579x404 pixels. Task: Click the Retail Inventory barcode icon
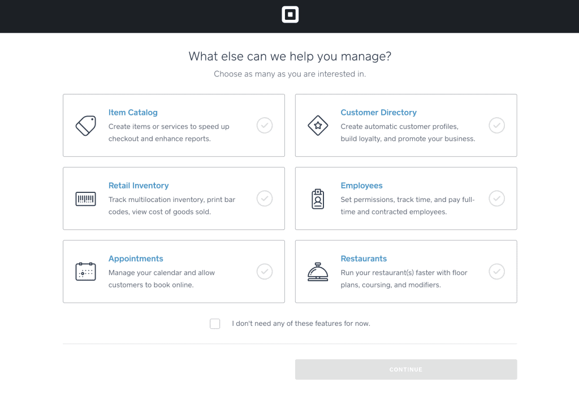(x=86, y=199)
